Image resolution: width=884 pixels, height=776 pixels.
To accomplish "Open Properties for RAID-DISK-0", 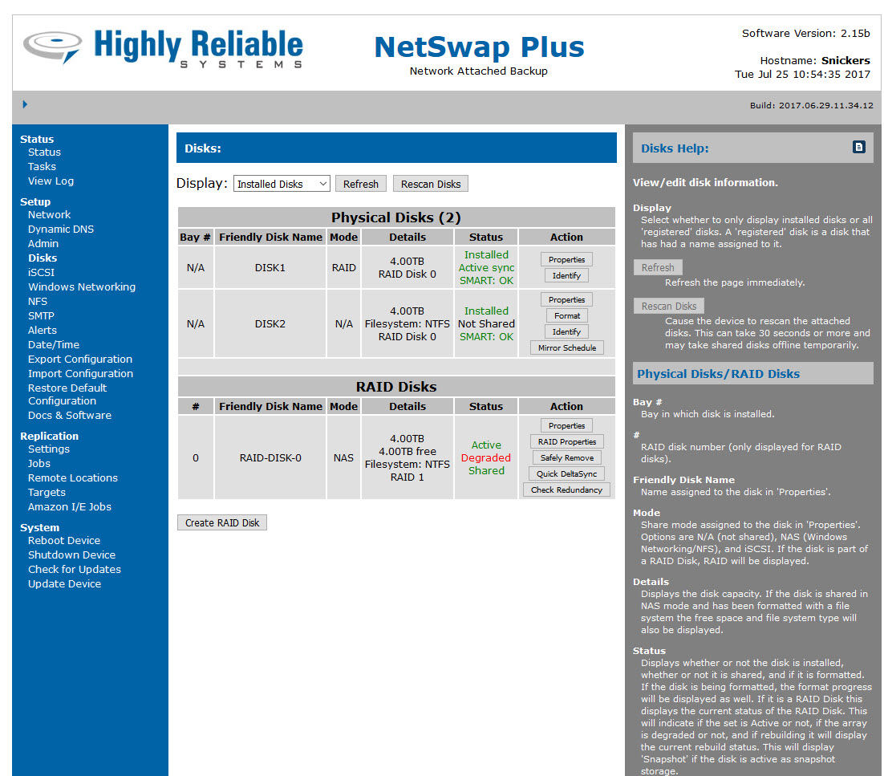I will tap(566, 426).
